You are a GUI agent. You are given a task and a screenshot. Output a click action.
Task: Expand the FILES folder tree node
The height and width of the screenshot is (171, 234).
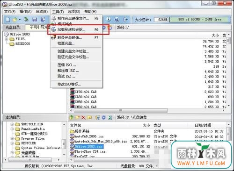tap(7, 39)
